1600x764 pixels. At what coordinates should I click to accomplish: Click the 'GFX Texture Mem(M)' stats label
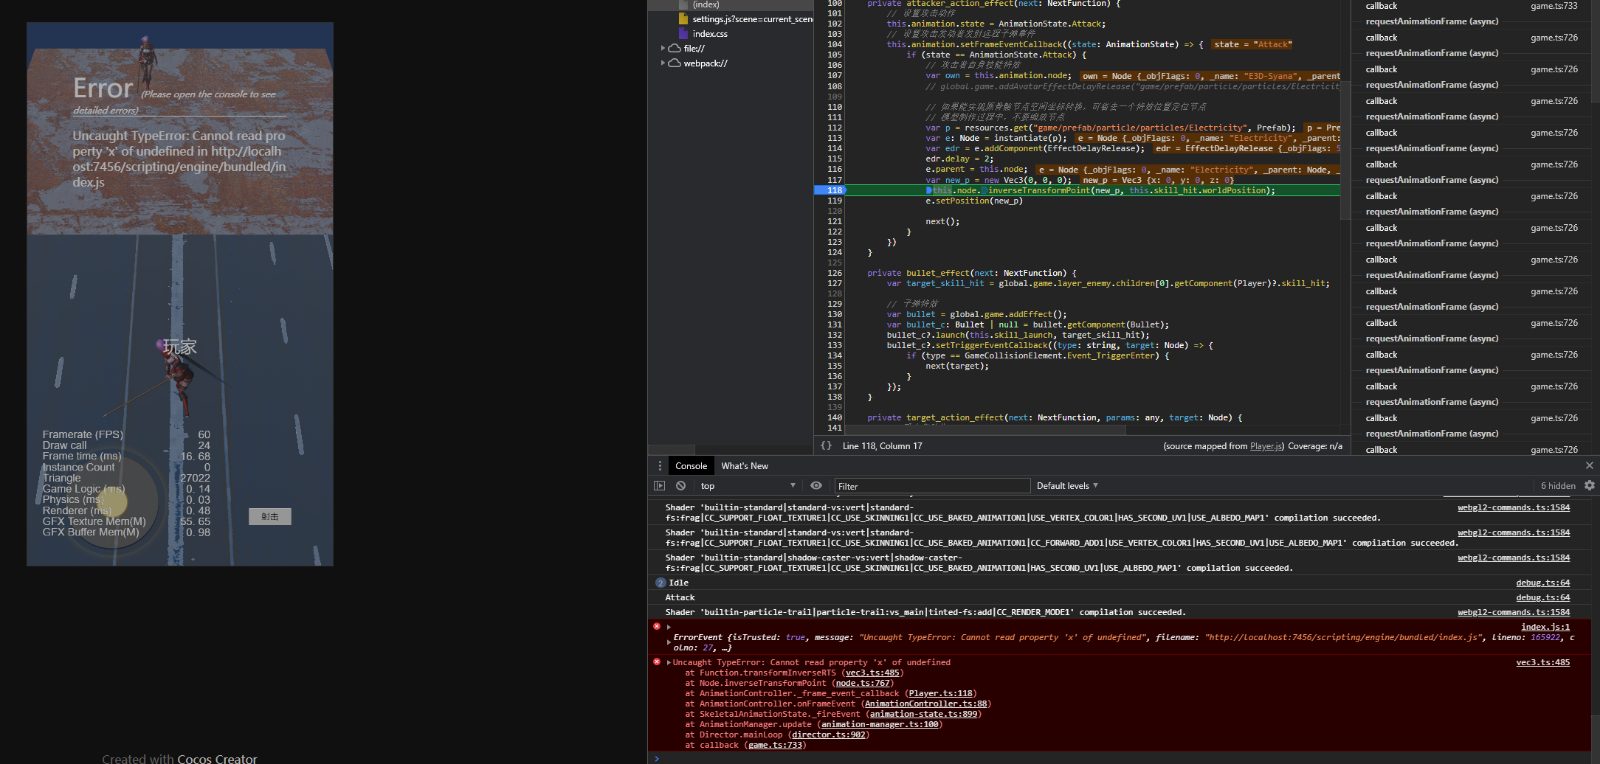[94, 521]
